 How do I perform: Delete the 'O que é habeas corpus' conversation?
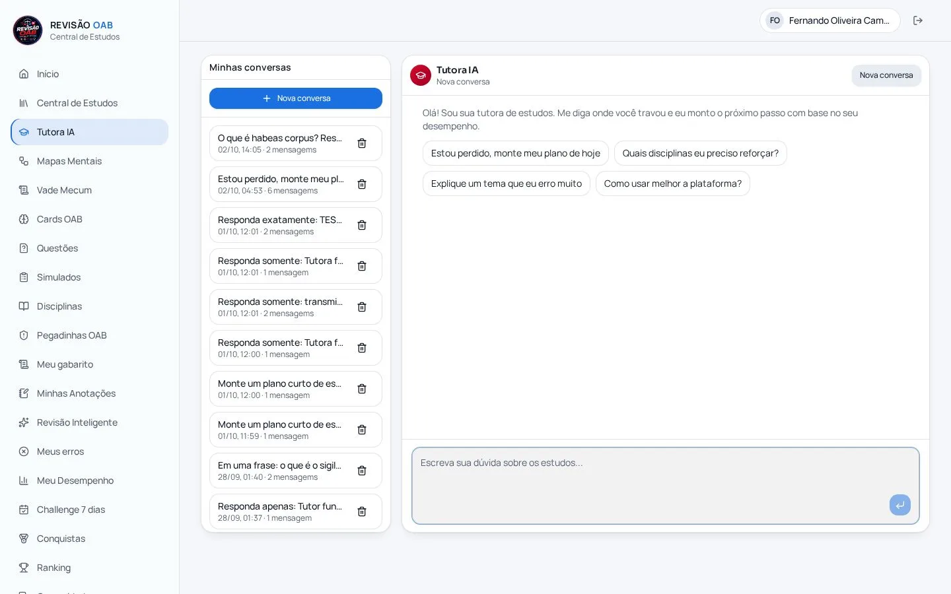coord(362,143)
